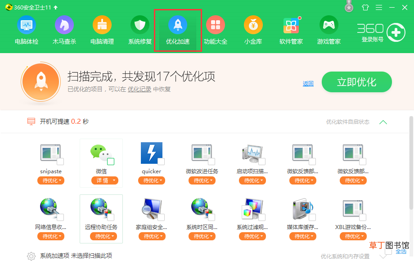The image size is (414, 261).
Task: Switch to 功能大全 tab
Action: 216,30
